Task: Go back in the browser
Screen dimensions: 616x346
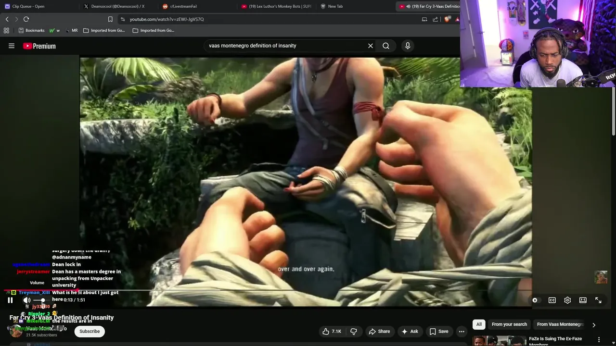Action: [x=7, y=19]
